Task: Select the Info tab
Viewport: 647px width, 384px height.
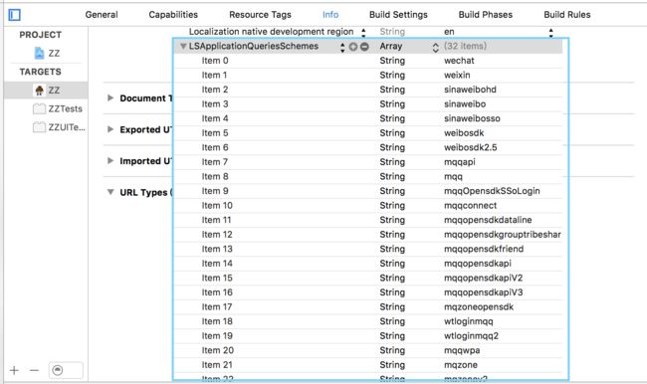Action: click(330, 15)
